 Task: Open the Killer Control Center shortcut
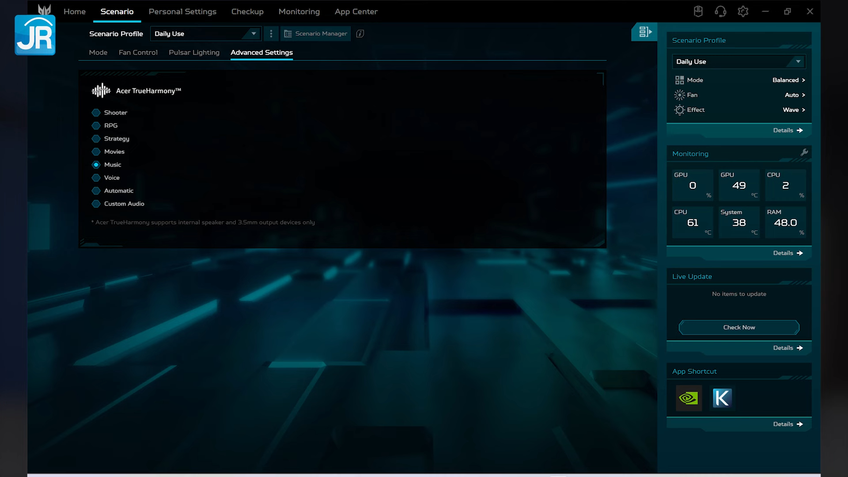[723, 398]
